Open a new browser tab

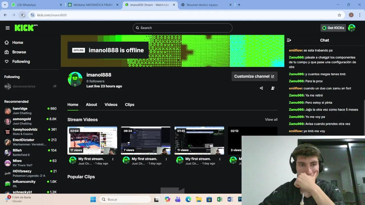[239, 5]
